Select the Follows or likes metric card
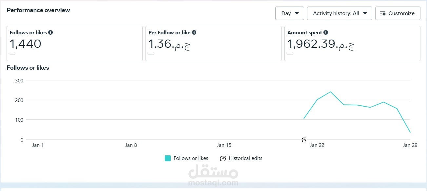 click(x=74, y=43)
